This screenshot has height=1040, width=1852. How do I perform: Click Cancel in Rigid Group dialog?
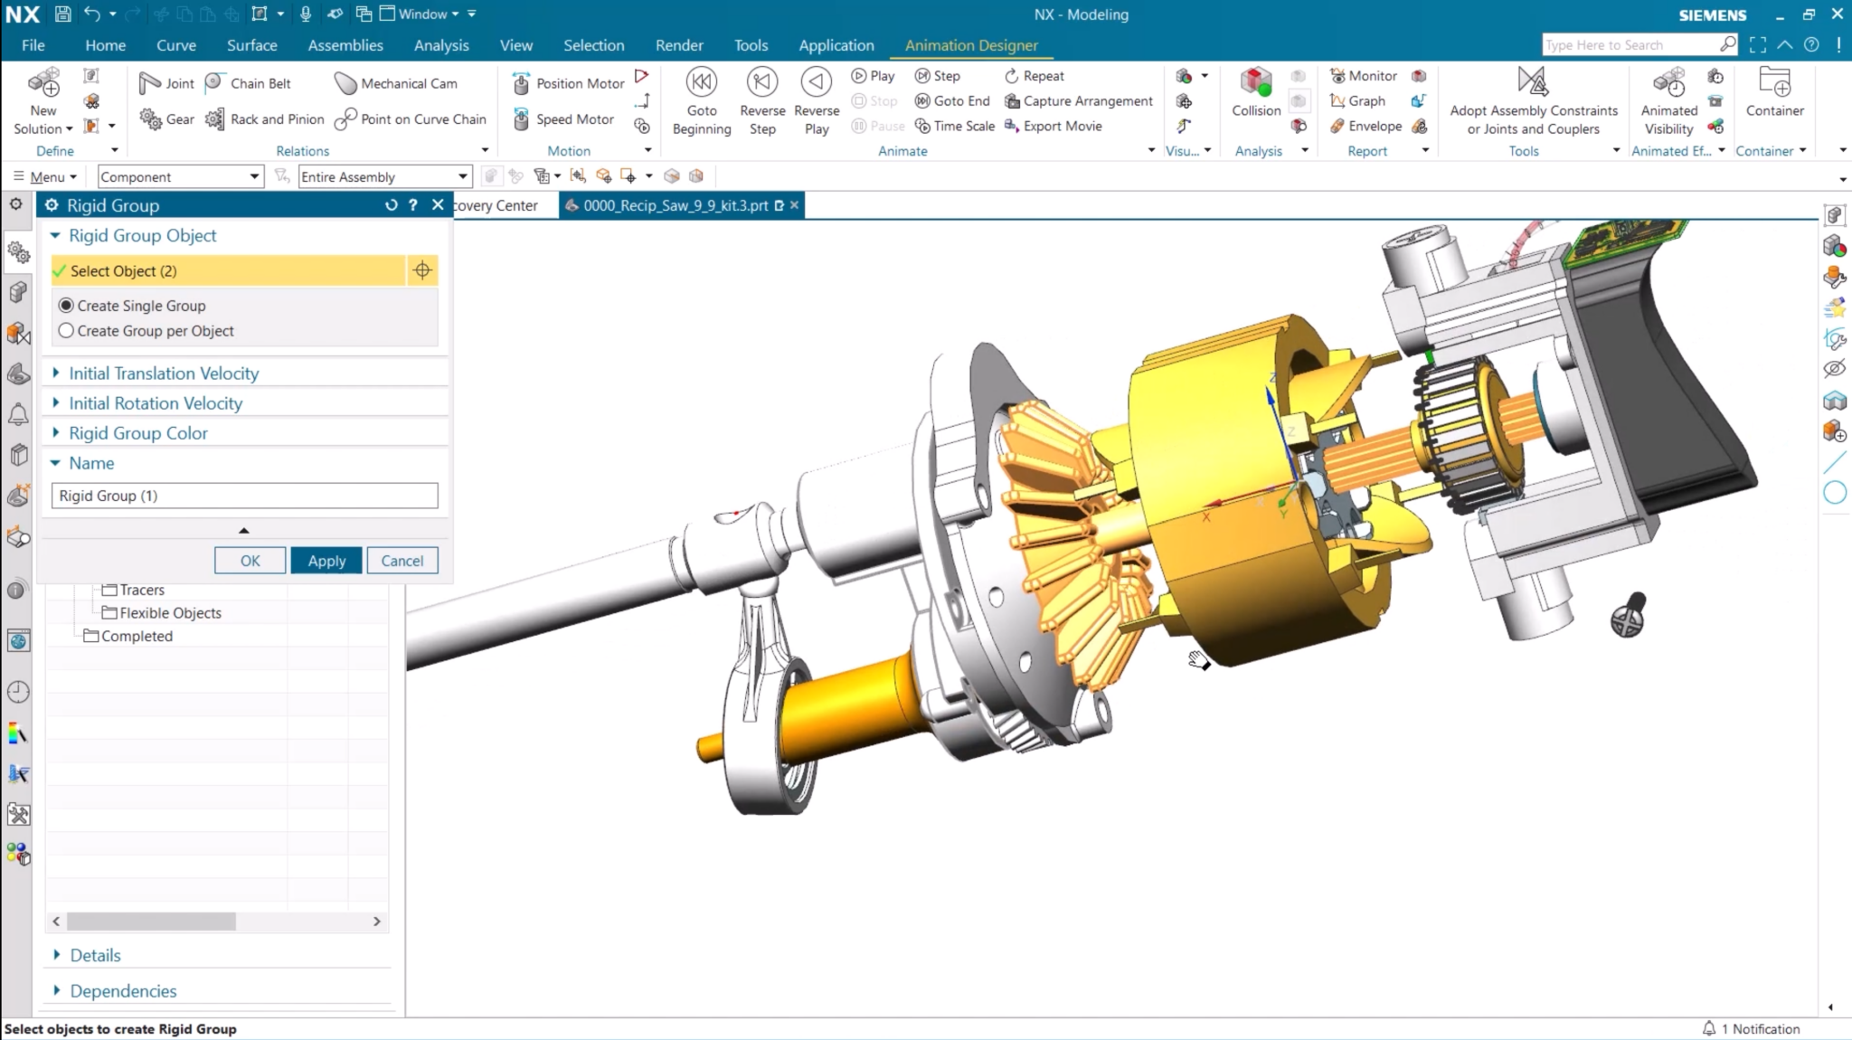(402, 561)
